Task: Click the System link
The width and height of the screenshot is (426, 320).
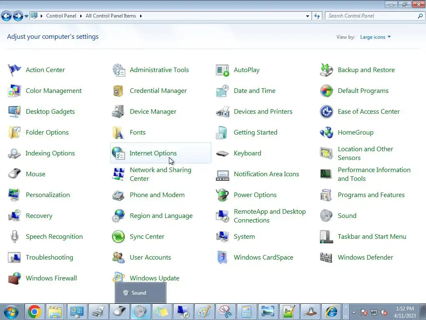Action: [x=244, y=237]
